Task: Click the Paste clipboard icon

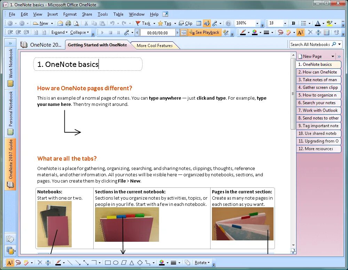Action: point(102,23)
